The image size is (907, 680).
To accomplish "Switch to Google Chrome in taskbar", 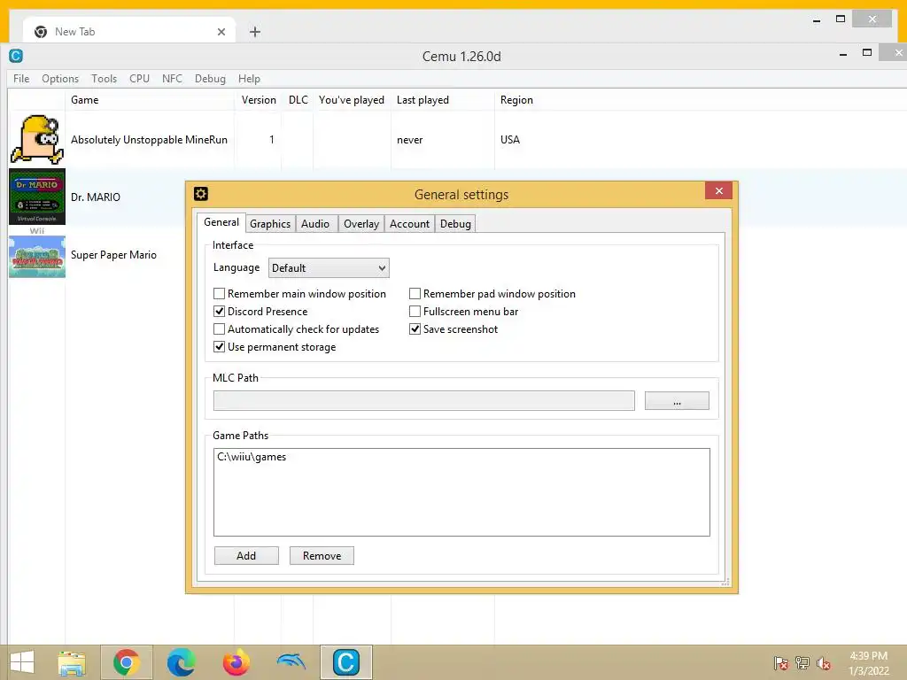I will [127, 662].
